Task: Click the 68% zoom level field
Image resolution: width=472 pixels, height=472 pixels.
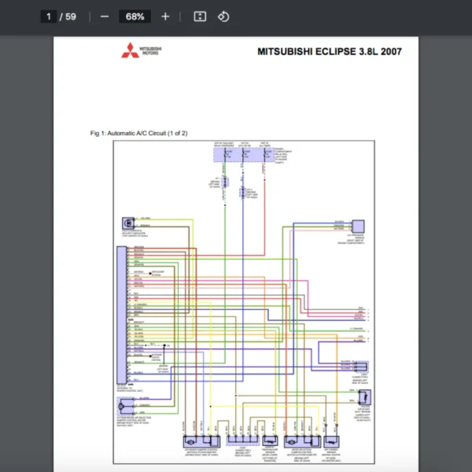Action: pos(135,17)
